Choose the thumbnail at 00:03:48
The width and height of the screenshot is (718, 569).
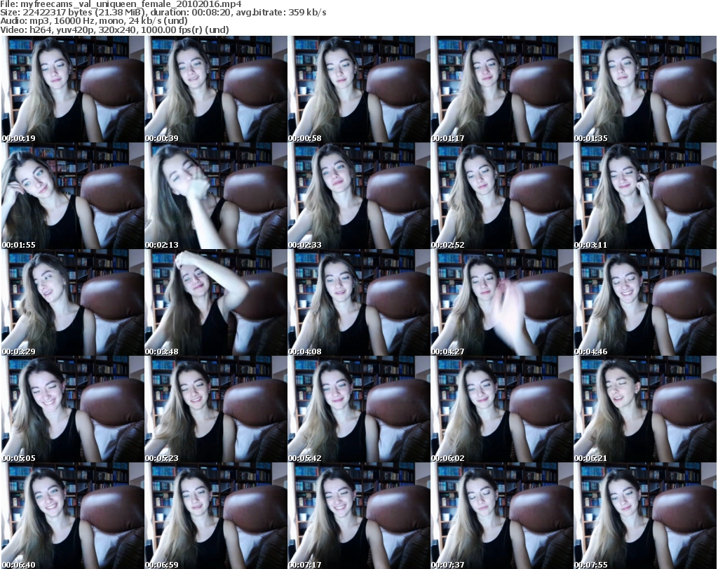point(216,303)
